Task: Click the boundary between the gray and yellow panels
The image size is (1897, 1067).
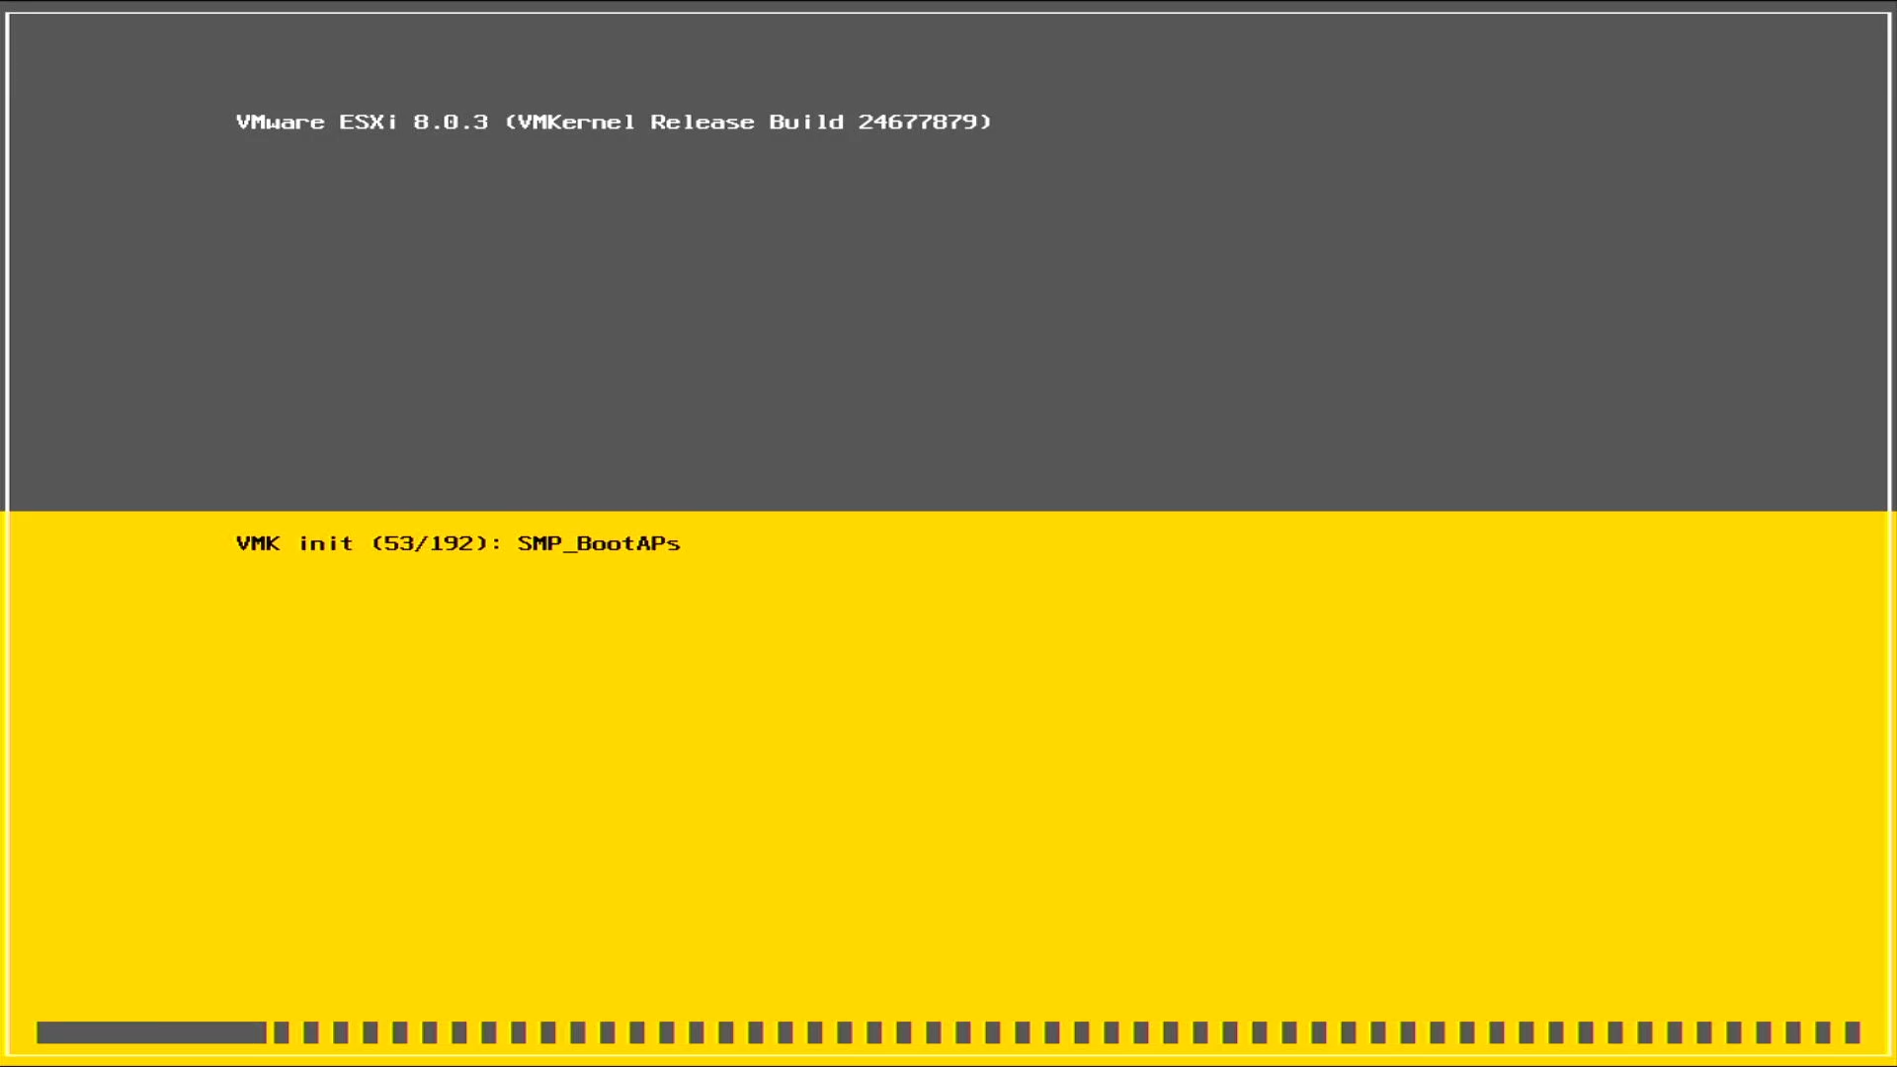Action: point(948,511)
